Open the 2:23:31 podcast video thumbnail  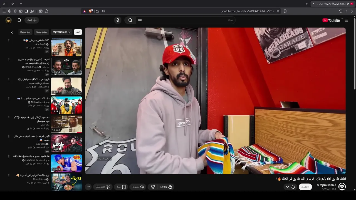click(x=66, y=66)
